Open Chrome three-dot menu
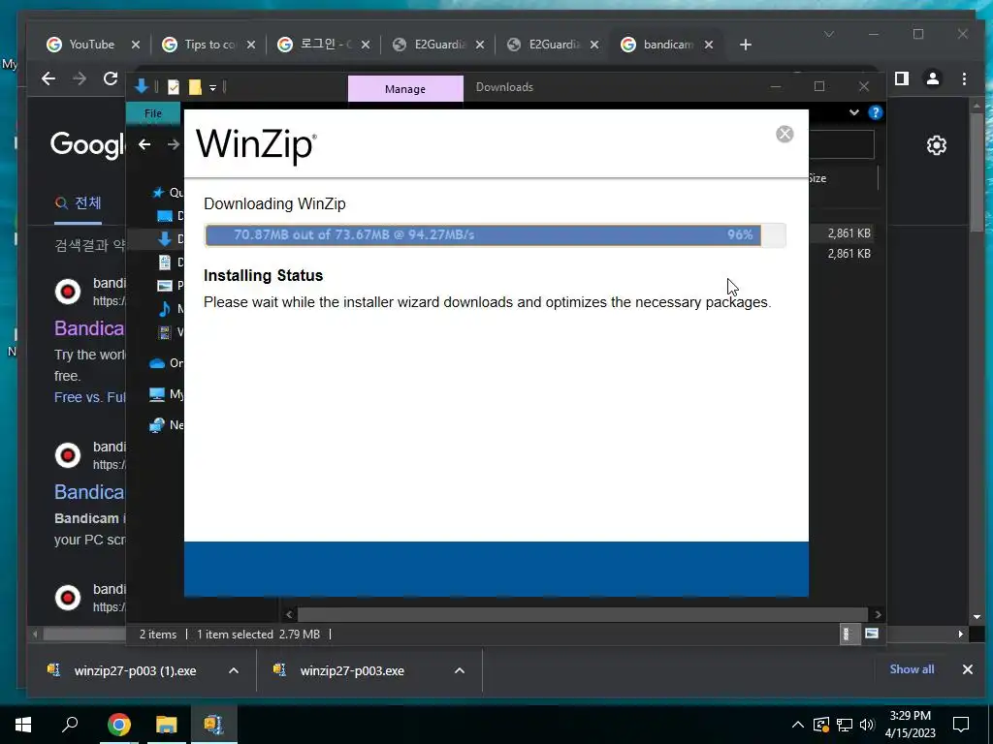 (x=964, y=78)
